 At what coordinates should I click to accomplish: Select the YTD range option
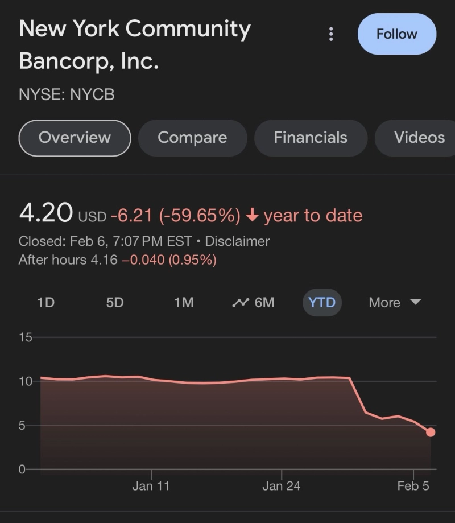pos(322,303)
